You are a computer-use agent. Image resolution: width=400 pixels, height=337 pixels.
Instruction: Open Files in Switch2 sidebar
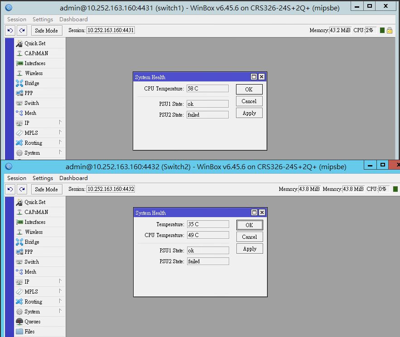point(40,332)
